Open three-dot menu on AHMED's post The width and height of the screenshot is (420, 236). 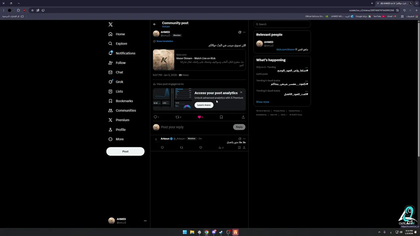tap(244, 32)
